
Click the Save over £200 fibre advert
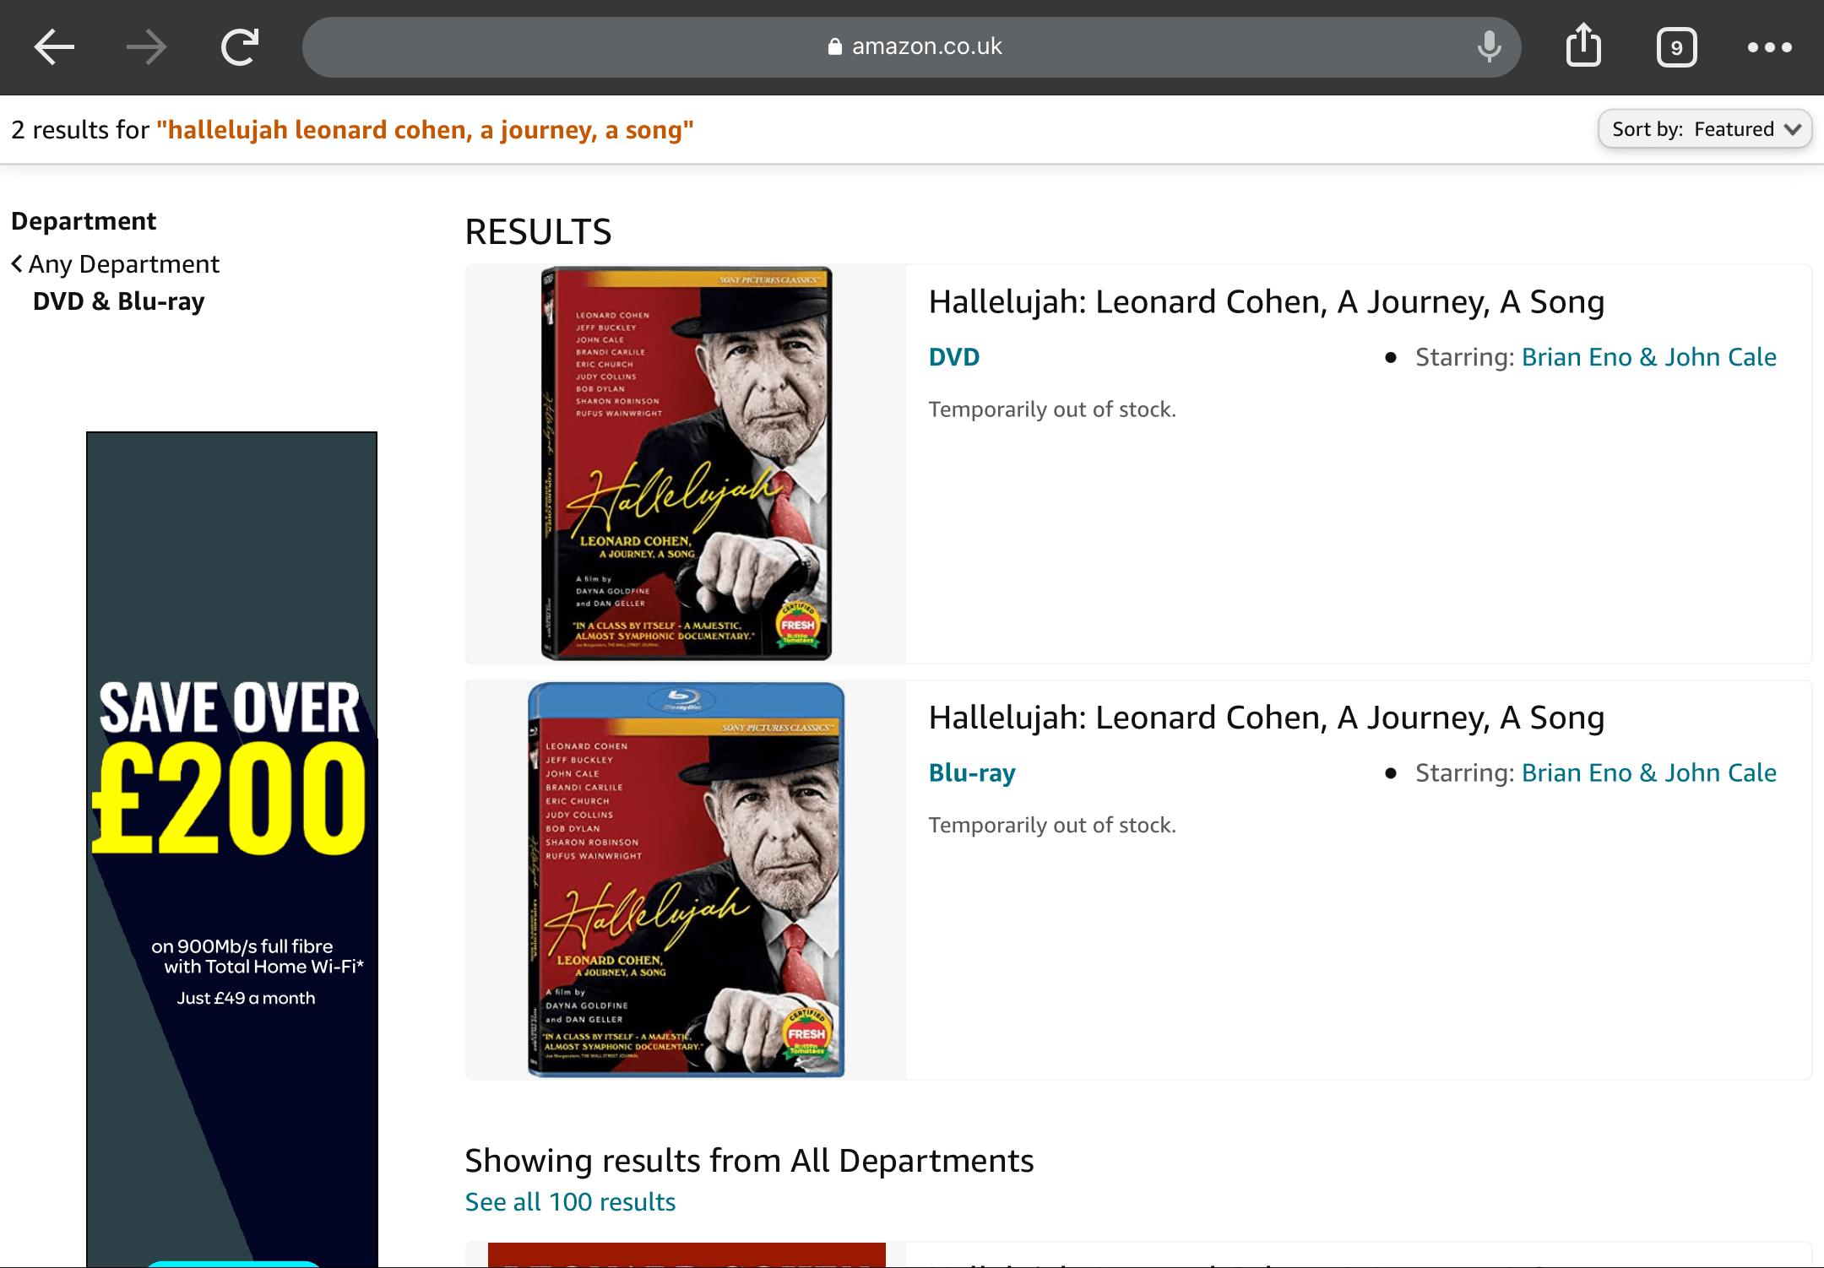click(231, 848)
